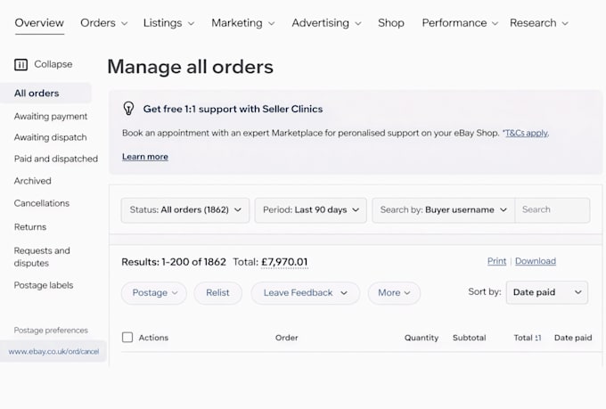Open Postage preferences link in the sidebar

51,330
